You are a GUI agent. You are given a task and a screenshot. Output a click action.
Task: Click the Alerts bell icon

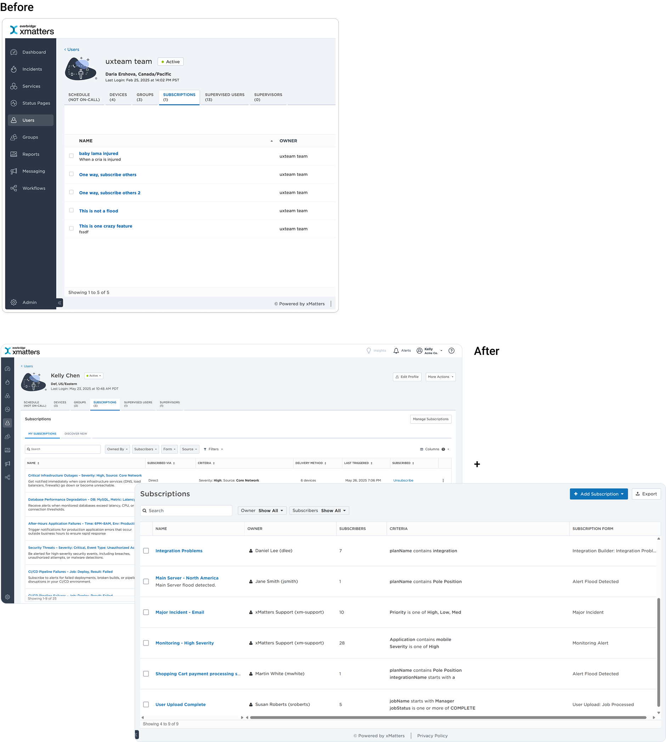coord(396,351)
